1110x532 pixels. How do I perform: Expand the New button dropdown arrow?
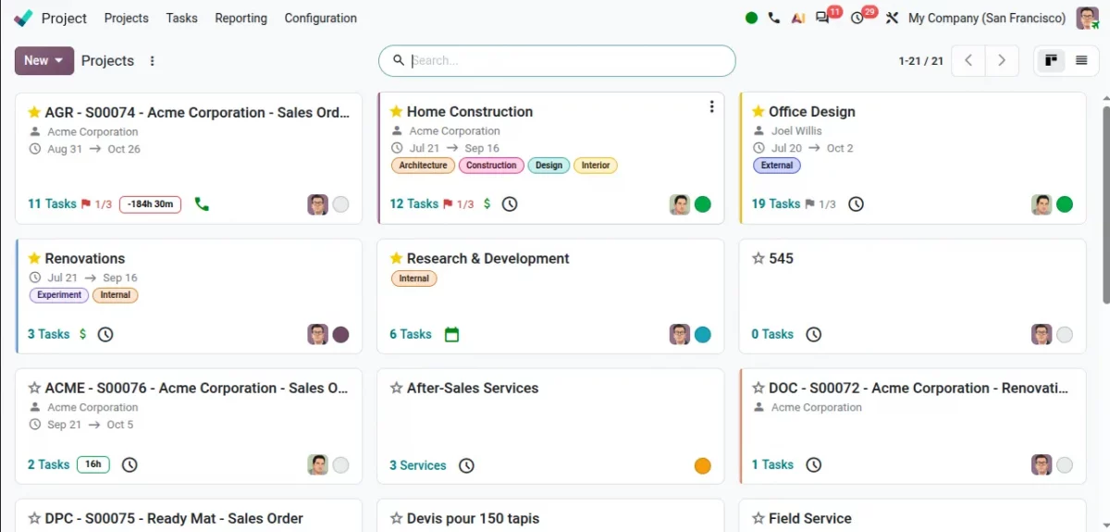(59, 60)
